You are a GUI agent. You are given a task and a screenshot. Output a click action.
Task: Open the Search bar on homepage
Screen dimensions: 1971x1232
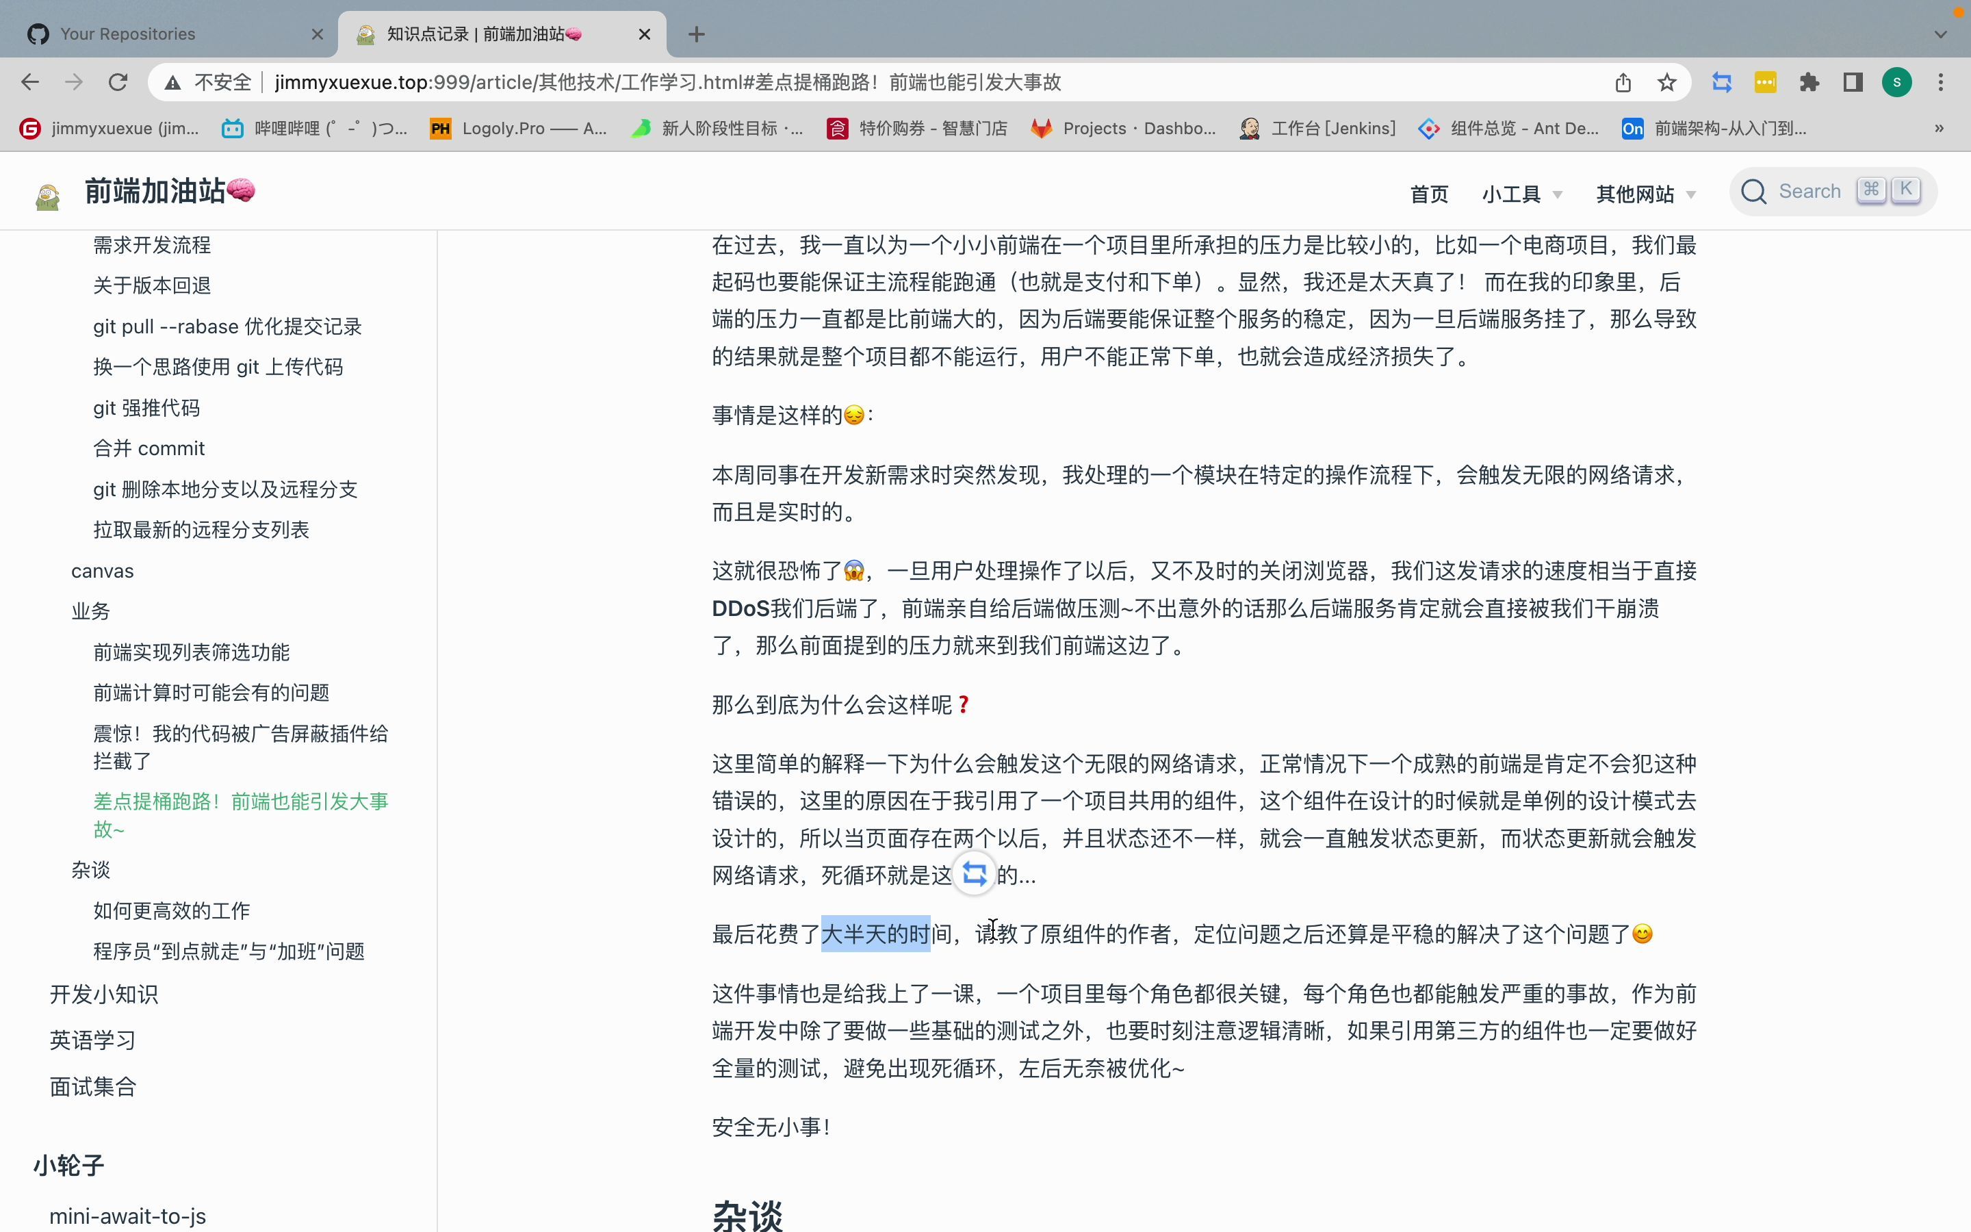(x=1831, y=192)
